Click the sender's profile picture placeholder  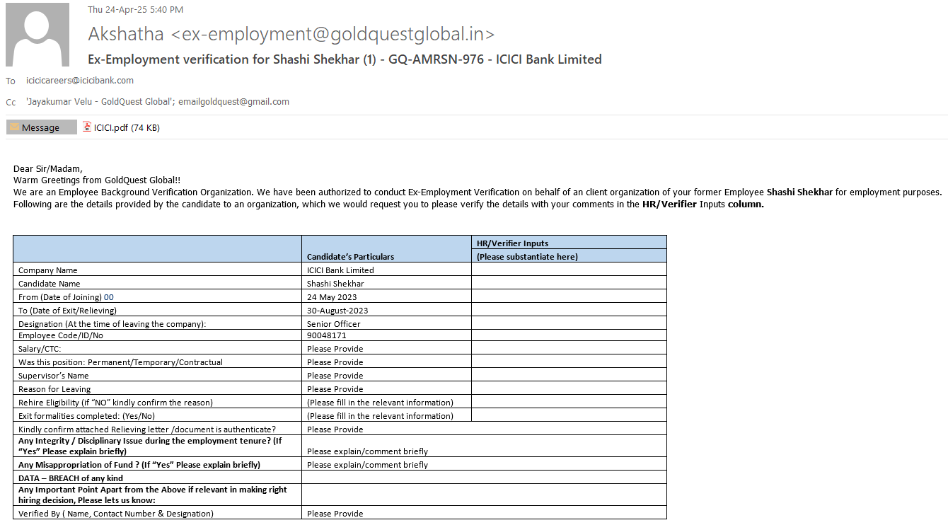coord(37,35)
